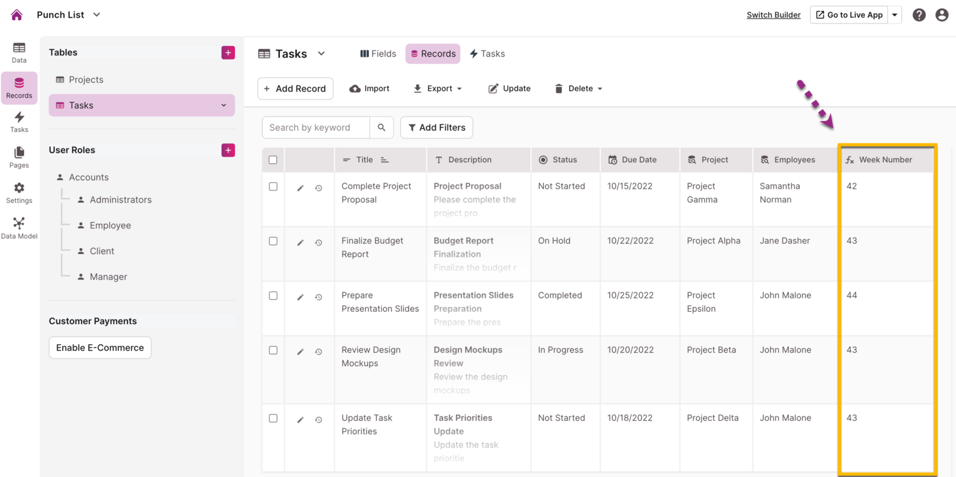
Task: Switch to the Fields tab
Action: point(378,54)
